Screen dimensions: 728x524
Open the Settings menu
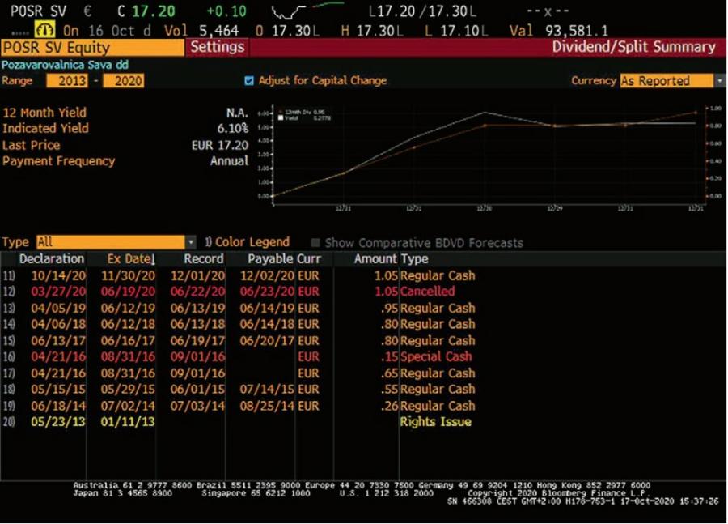217,47
